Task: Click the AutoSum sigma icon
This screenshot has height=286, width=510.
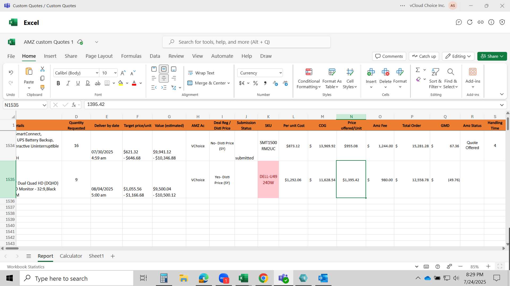Action: (x=418, y=70)
